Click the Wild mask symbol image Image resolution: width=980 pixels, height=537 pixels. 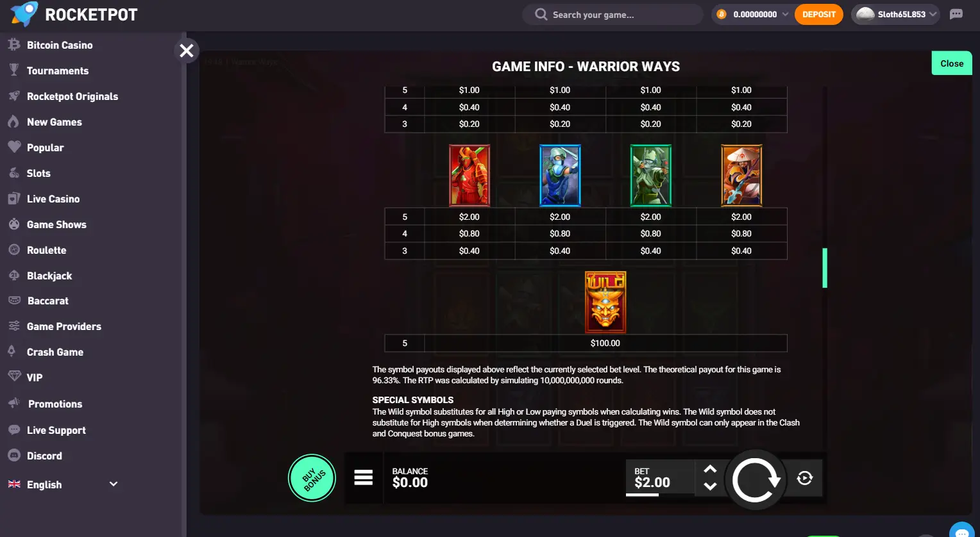click(605, 302)
